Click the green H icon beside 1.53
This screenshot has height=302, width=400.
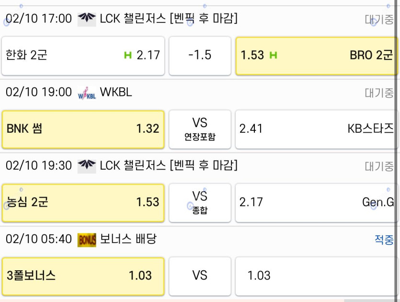pyautogui.click(x=273, y=56)
